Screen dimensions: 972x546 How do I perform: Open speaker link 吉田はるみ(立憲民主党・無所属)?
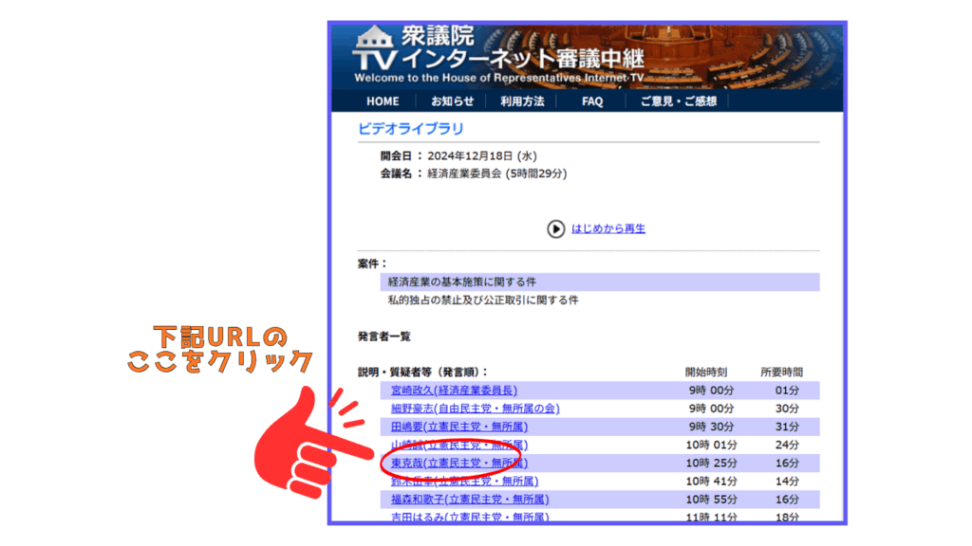point(470,517)
